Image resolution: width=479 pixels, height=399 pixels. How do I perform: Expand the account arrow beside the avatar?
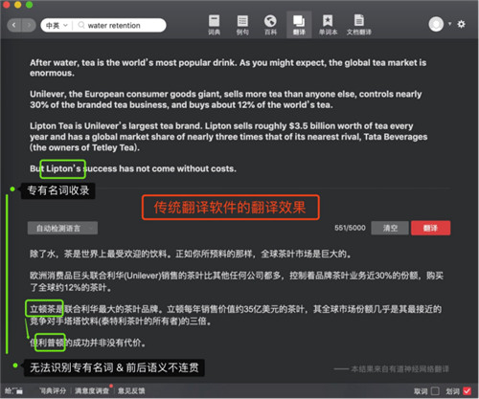(x=449, y=24)
